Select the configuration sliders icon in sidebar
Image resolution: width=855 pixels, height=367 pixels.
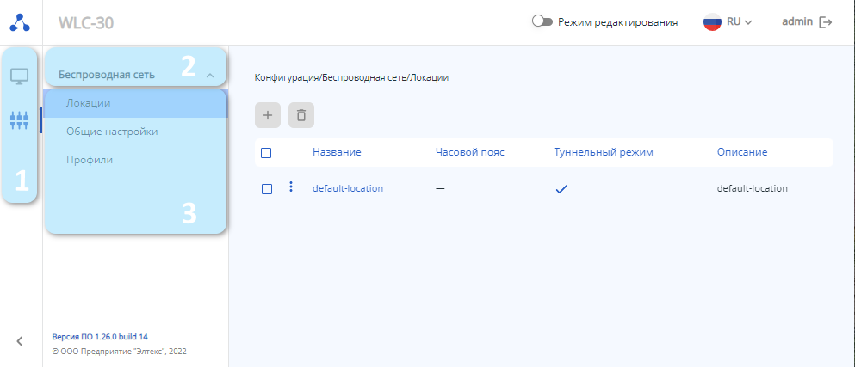click(x=20, y=119)
